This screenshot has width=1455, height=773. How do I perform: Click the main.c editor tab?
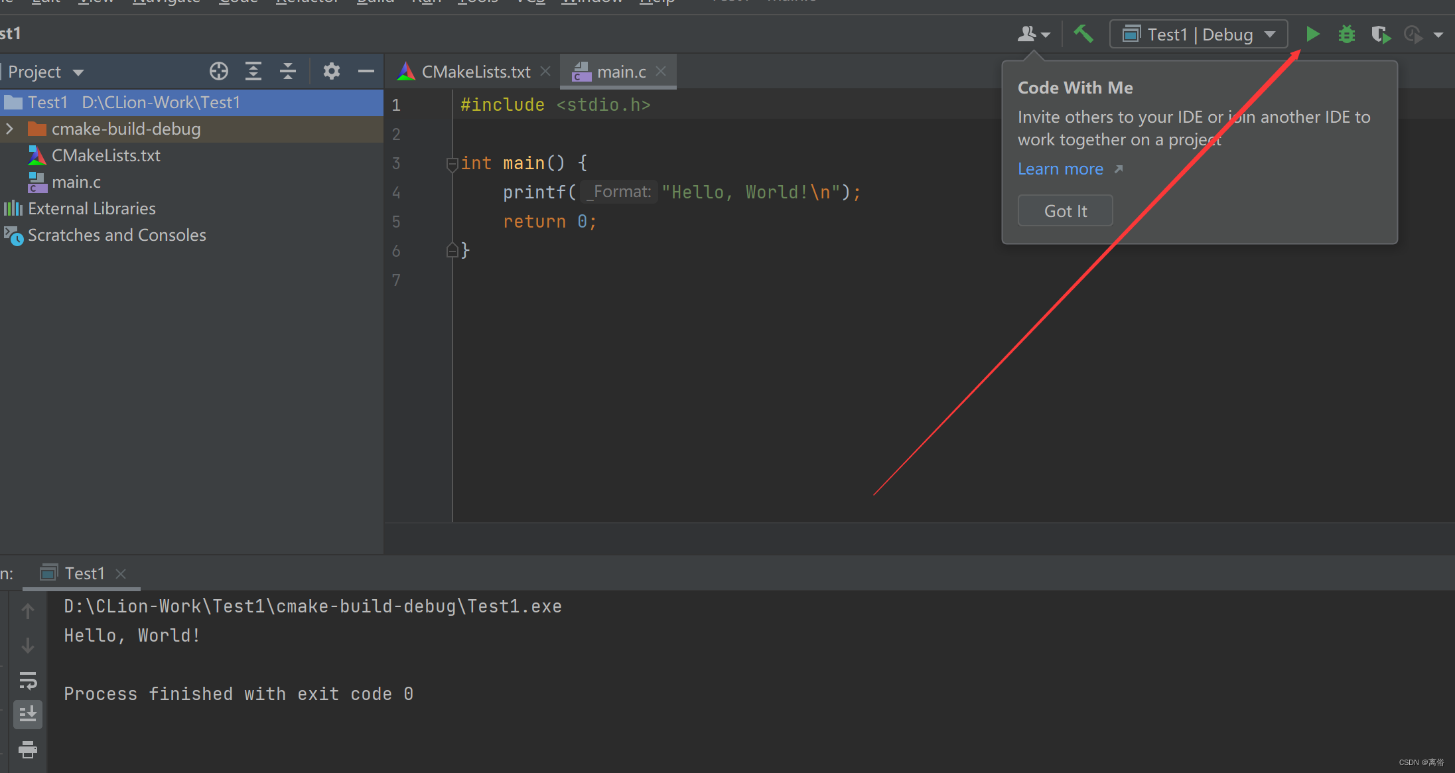coord(617,71)
